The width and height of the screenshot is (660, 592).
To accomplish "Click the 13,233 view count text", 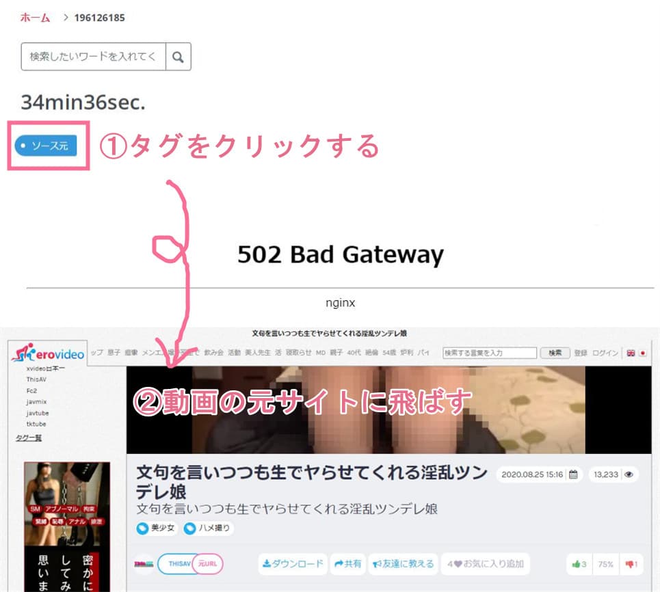I will pos(606,474).
